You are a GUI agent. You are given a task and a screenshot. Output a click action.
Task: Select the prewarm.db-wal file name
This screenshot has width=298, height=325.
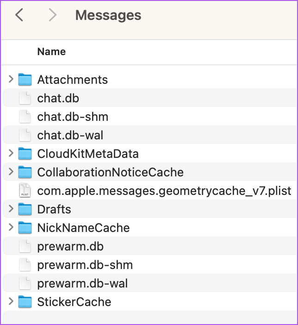82,283
